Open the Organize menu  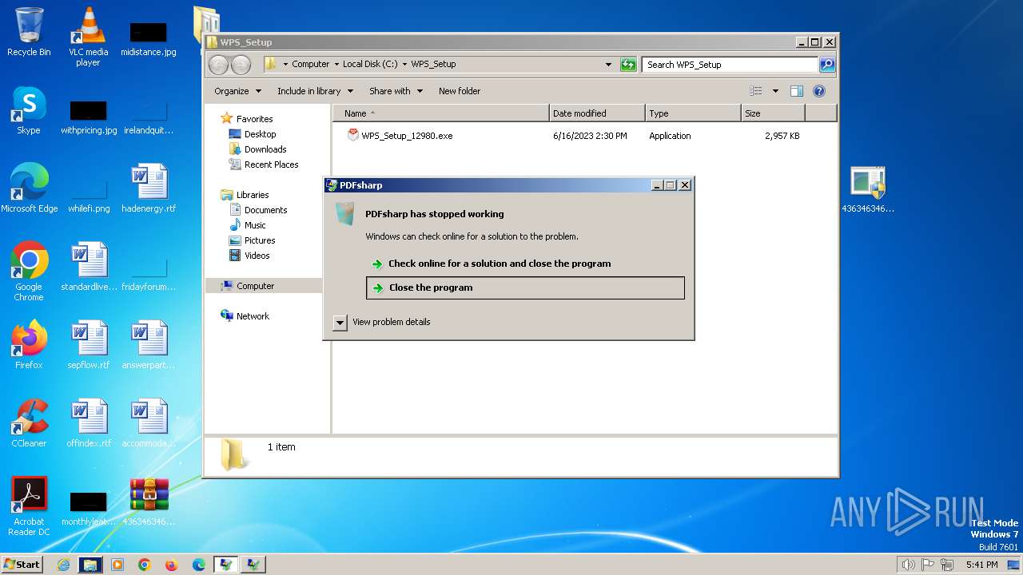(x=237, y=91)
